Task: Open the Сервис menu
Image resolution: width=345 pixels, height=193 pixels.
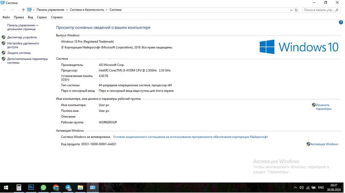Action: [x=42, y=17]
